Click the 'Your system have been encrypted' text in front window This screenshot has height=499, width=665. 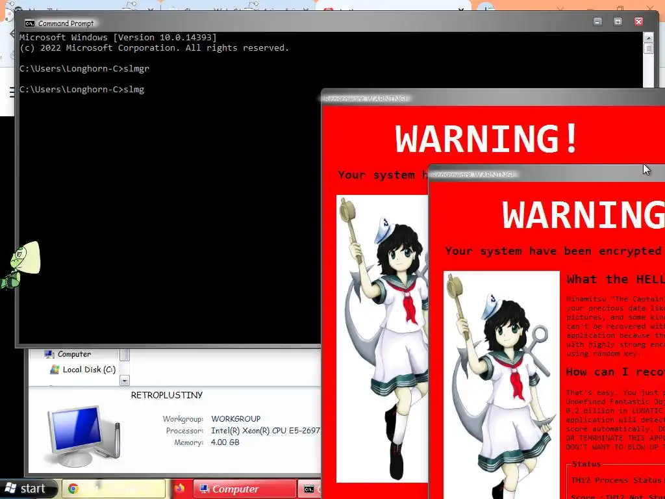click(x=553, y=251)
